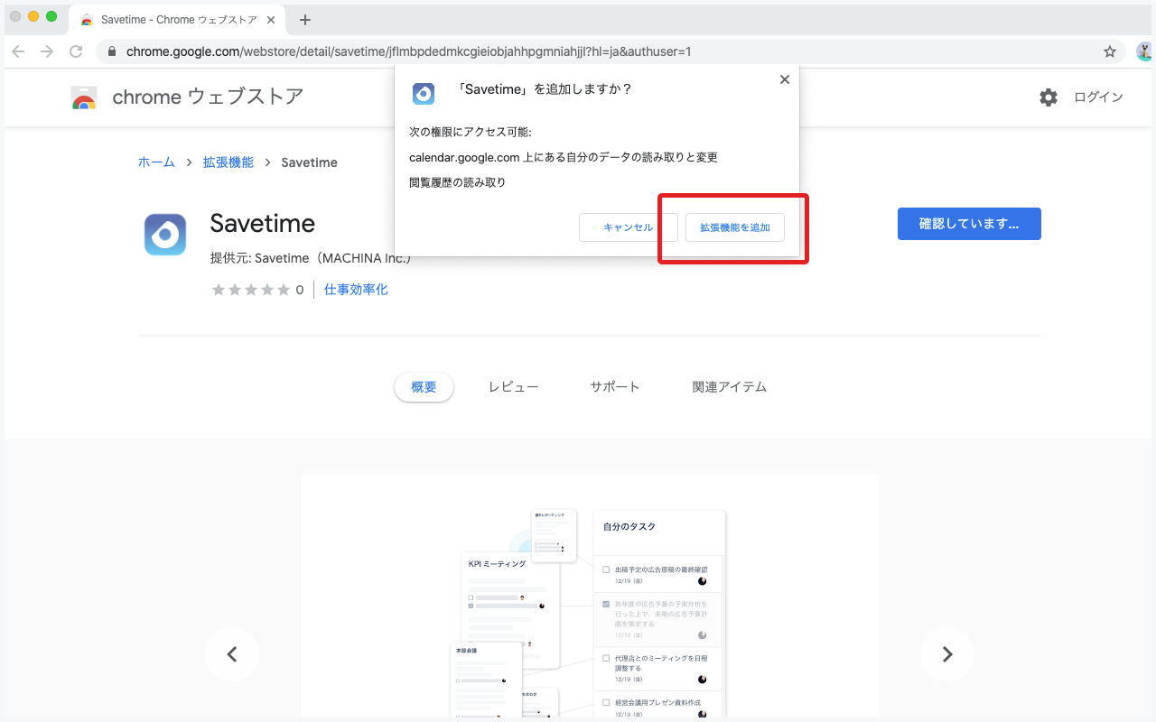Image resolution: width=1156 pixels, height=722 pixels.
Task: Click the Savetime screenshot preview image
Action: click(x=590, y=596)
